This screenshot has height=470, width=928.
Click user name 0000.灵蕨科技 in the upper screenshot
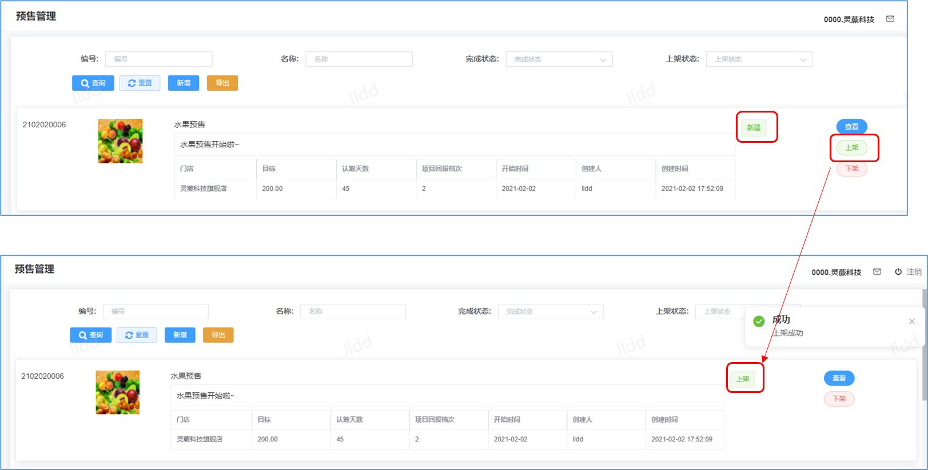click(x=849, y=19)
